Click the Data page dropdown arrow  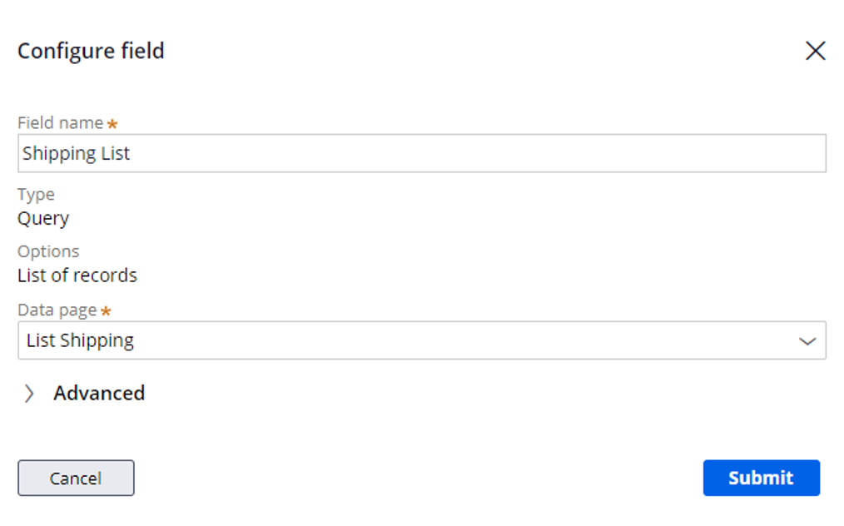point(807,341)
